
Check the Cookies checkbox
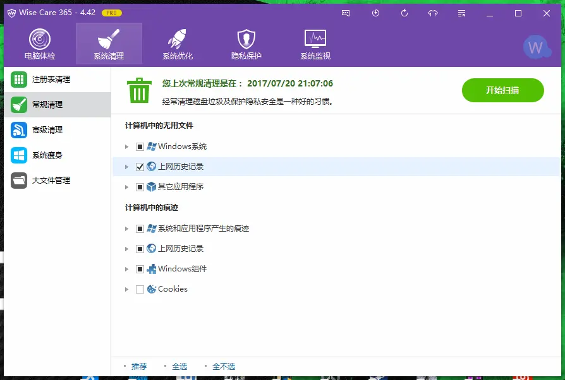coord(140,289)
